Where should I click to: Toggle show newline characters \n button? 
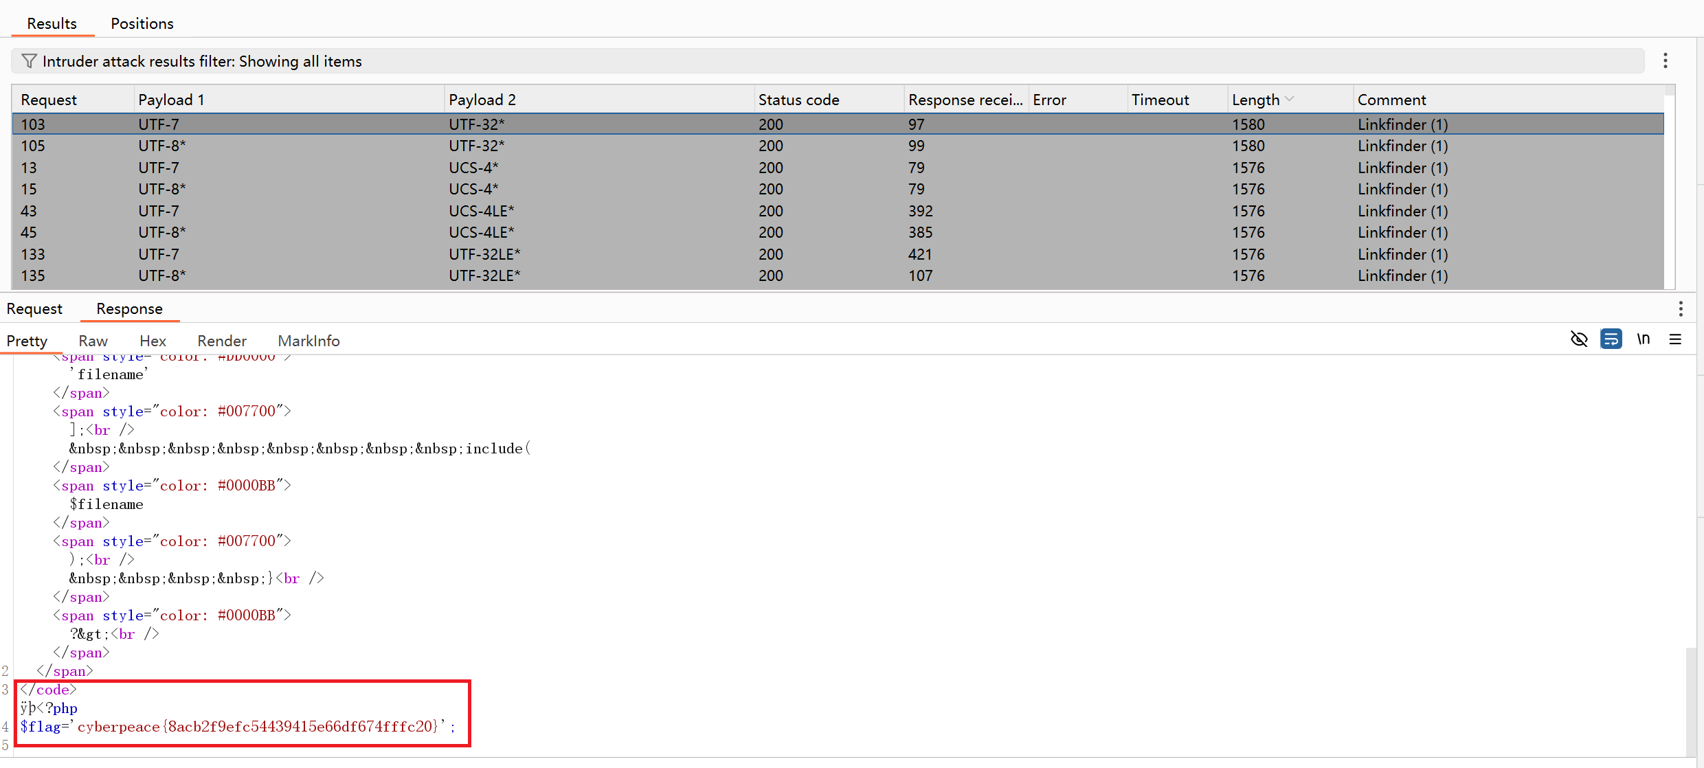pyautogui.click(x=1644, y=339)
